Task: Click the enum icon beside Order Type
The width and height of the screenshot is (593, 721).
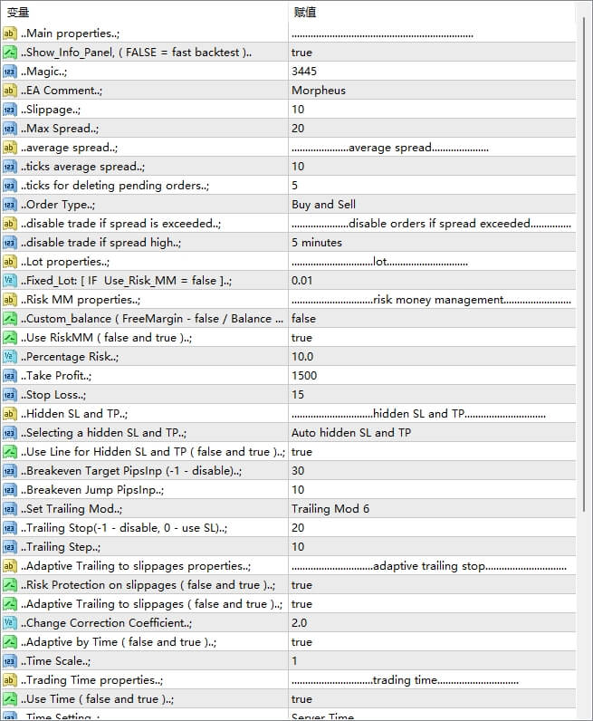Action: pyautogui.click(x=10, y=205)
